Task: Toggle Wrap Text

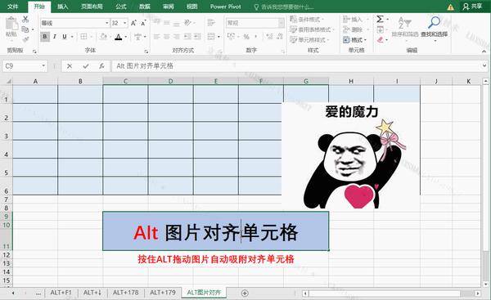Action: pyautogui.click(x=211, y=23)
